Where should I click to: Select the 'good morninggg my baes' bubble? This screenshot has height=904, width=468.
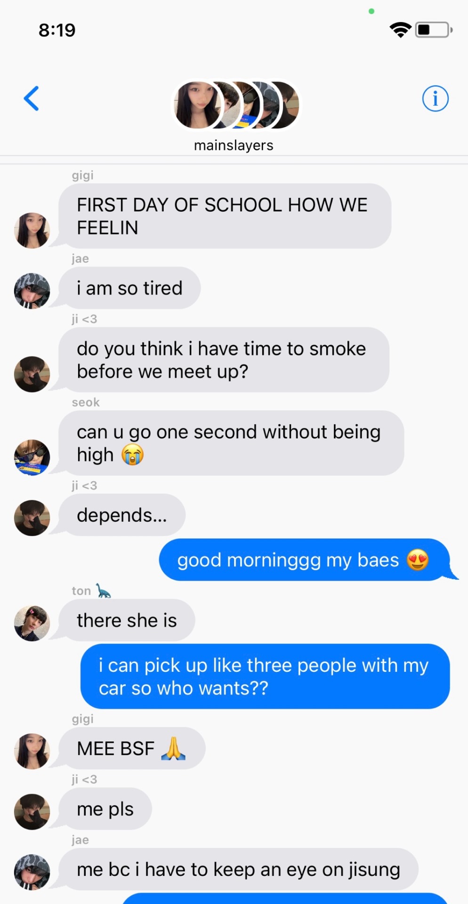click(x=305, y=560)
